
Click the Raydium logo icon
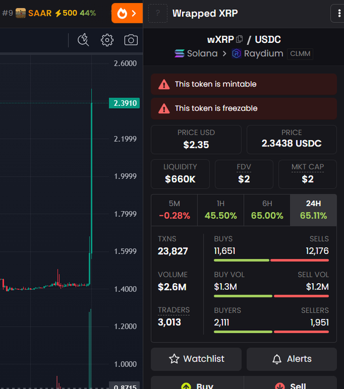(236, 54)
